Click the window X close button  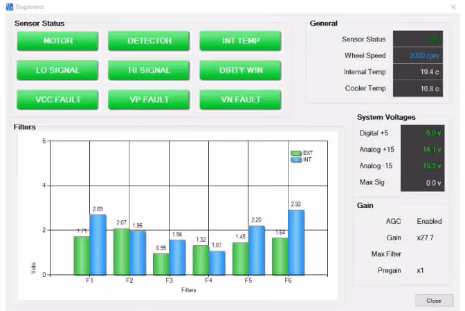click(x=453, y=7)
